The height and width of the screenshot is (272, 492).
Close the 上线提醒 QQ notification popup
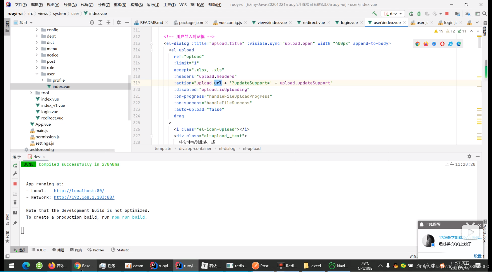point(479,225)
